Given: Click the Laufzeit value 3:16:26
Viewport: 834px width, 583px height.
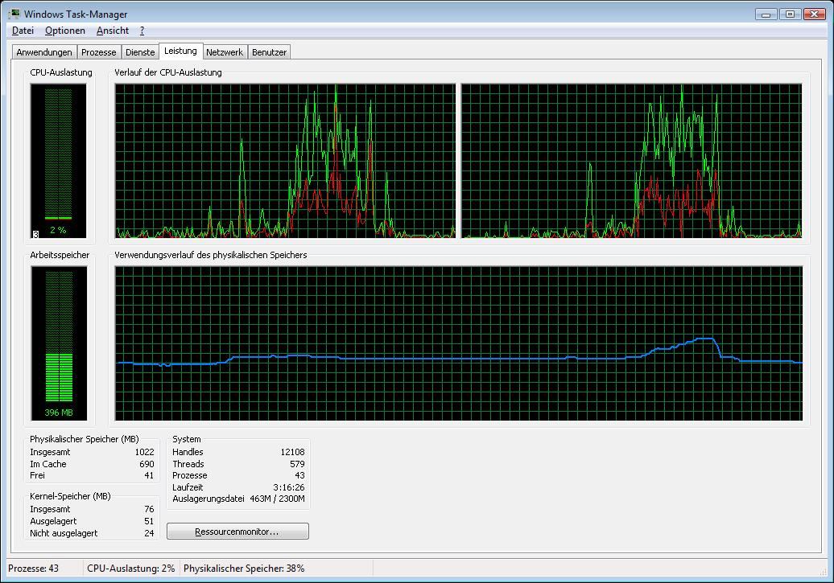Looking at the screenshot, I should pos(289,487).
